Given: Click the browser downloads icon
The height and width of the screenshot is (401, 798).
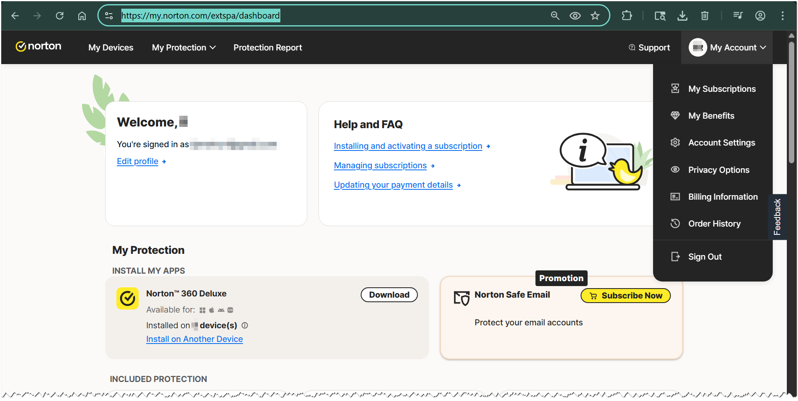Looking at the screenshot, I should pos(682,16).
